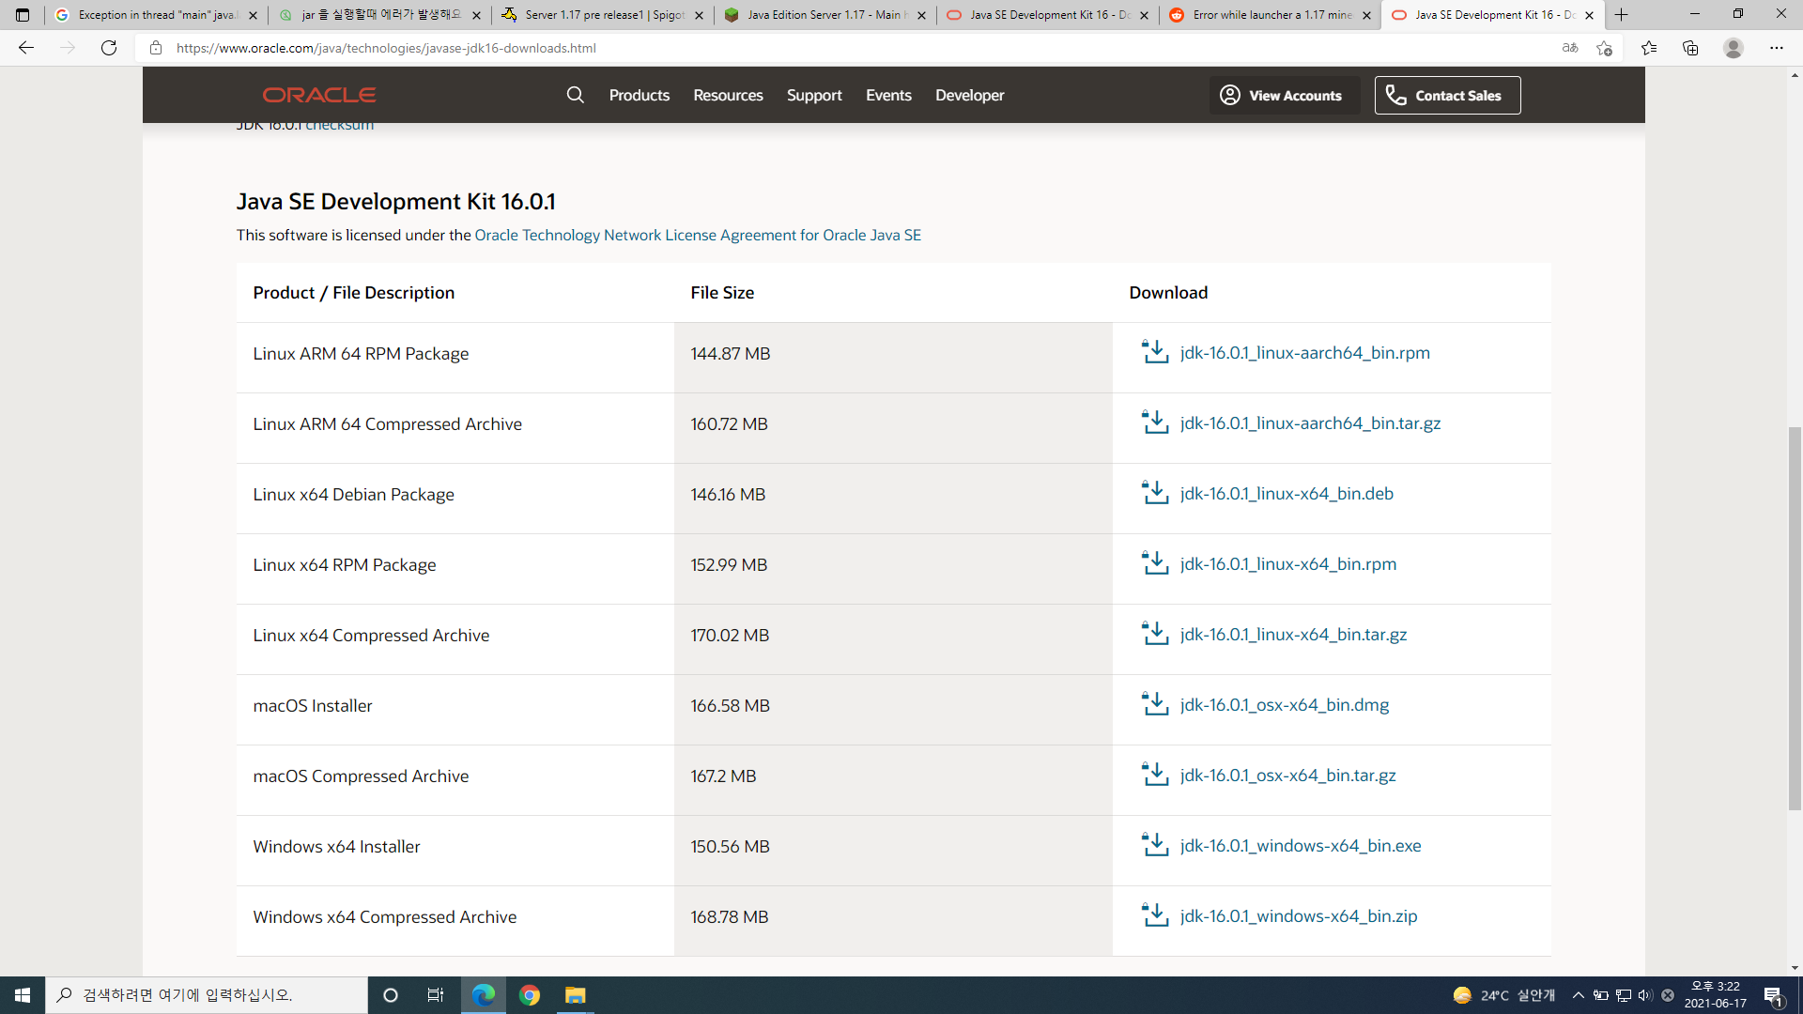The height and width of the screenshot is (1014, 1803).
Task: Click the page vertical scrollbar thumb
Action: click(1795, 618)
